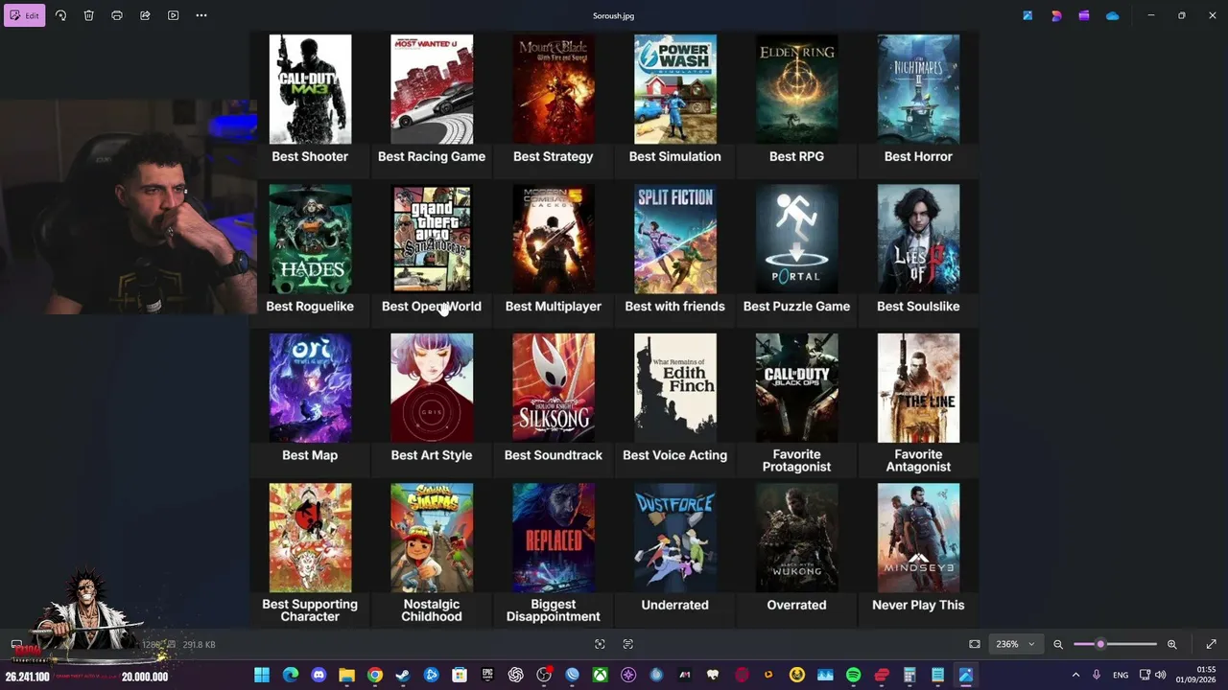Click the "Nostalgic Childhood" label
The height and width of the screenshot is (690, 1228).
[x=432, y=610]
